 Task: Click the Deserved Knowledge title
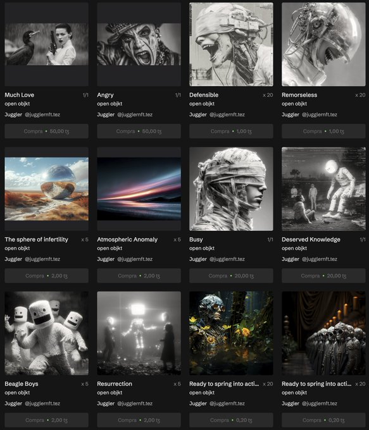click(x=311, y=240)
